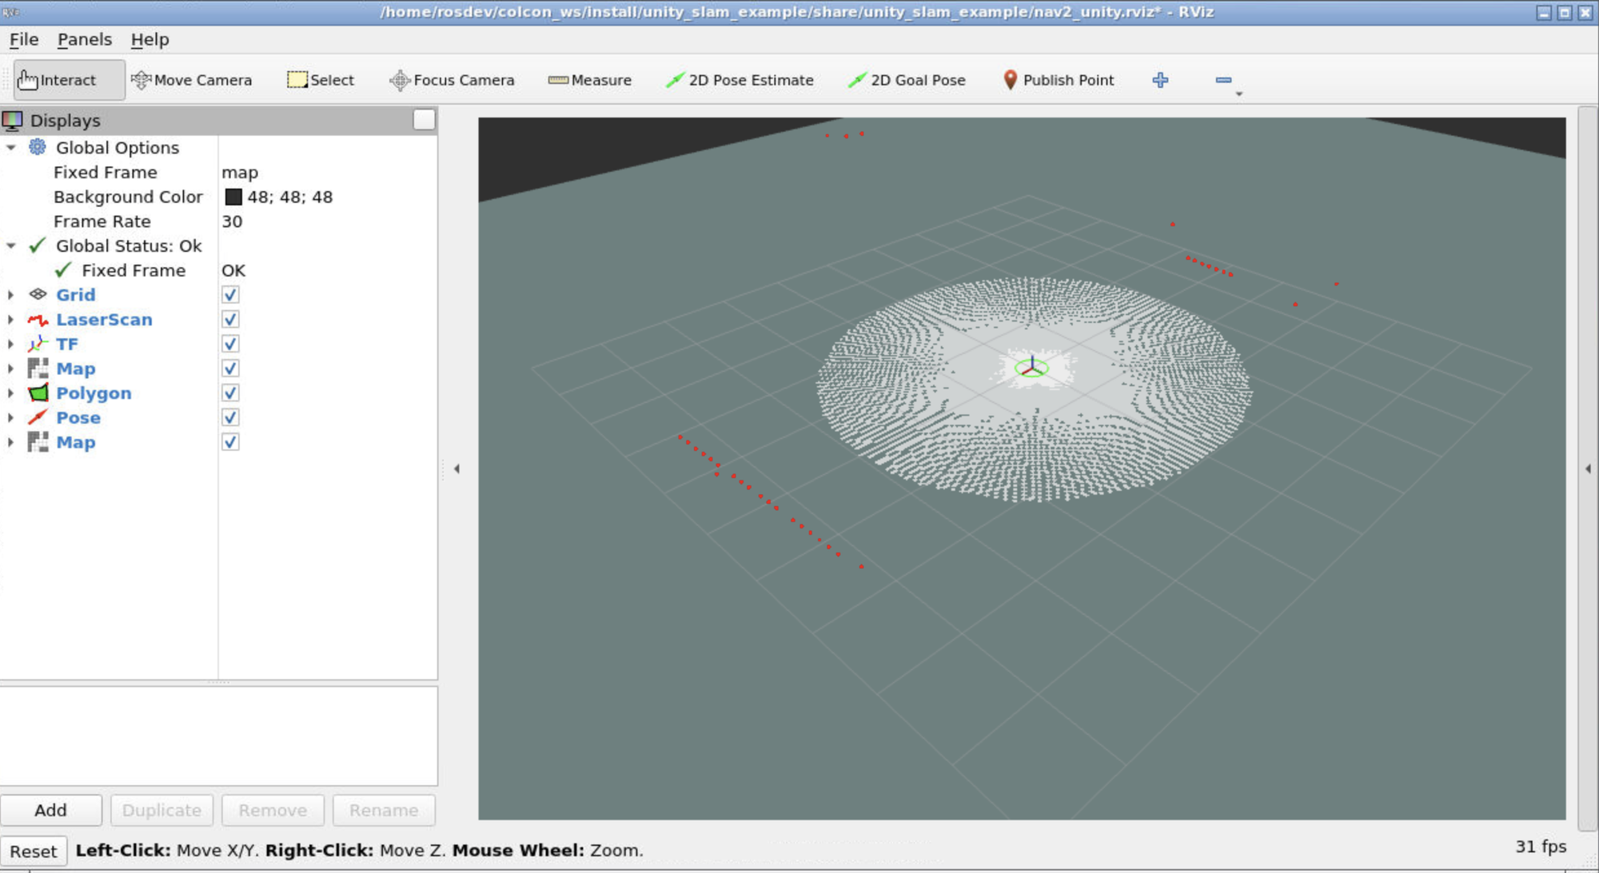Open the Panels menu

tap(84, 39)
